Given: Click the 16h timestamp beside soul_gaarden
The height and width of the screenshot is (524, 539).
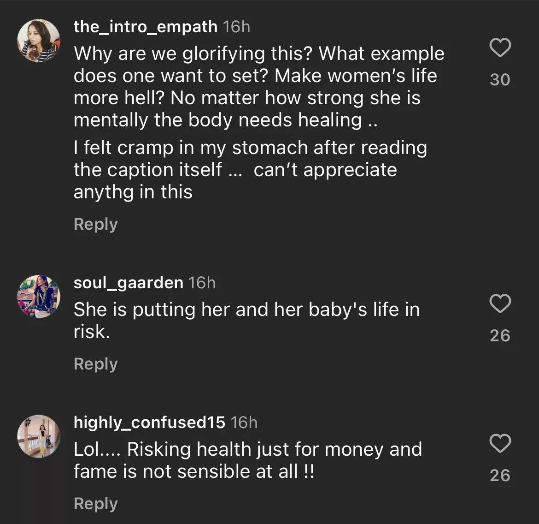Looking at the screenshot, I should point(202,282).
